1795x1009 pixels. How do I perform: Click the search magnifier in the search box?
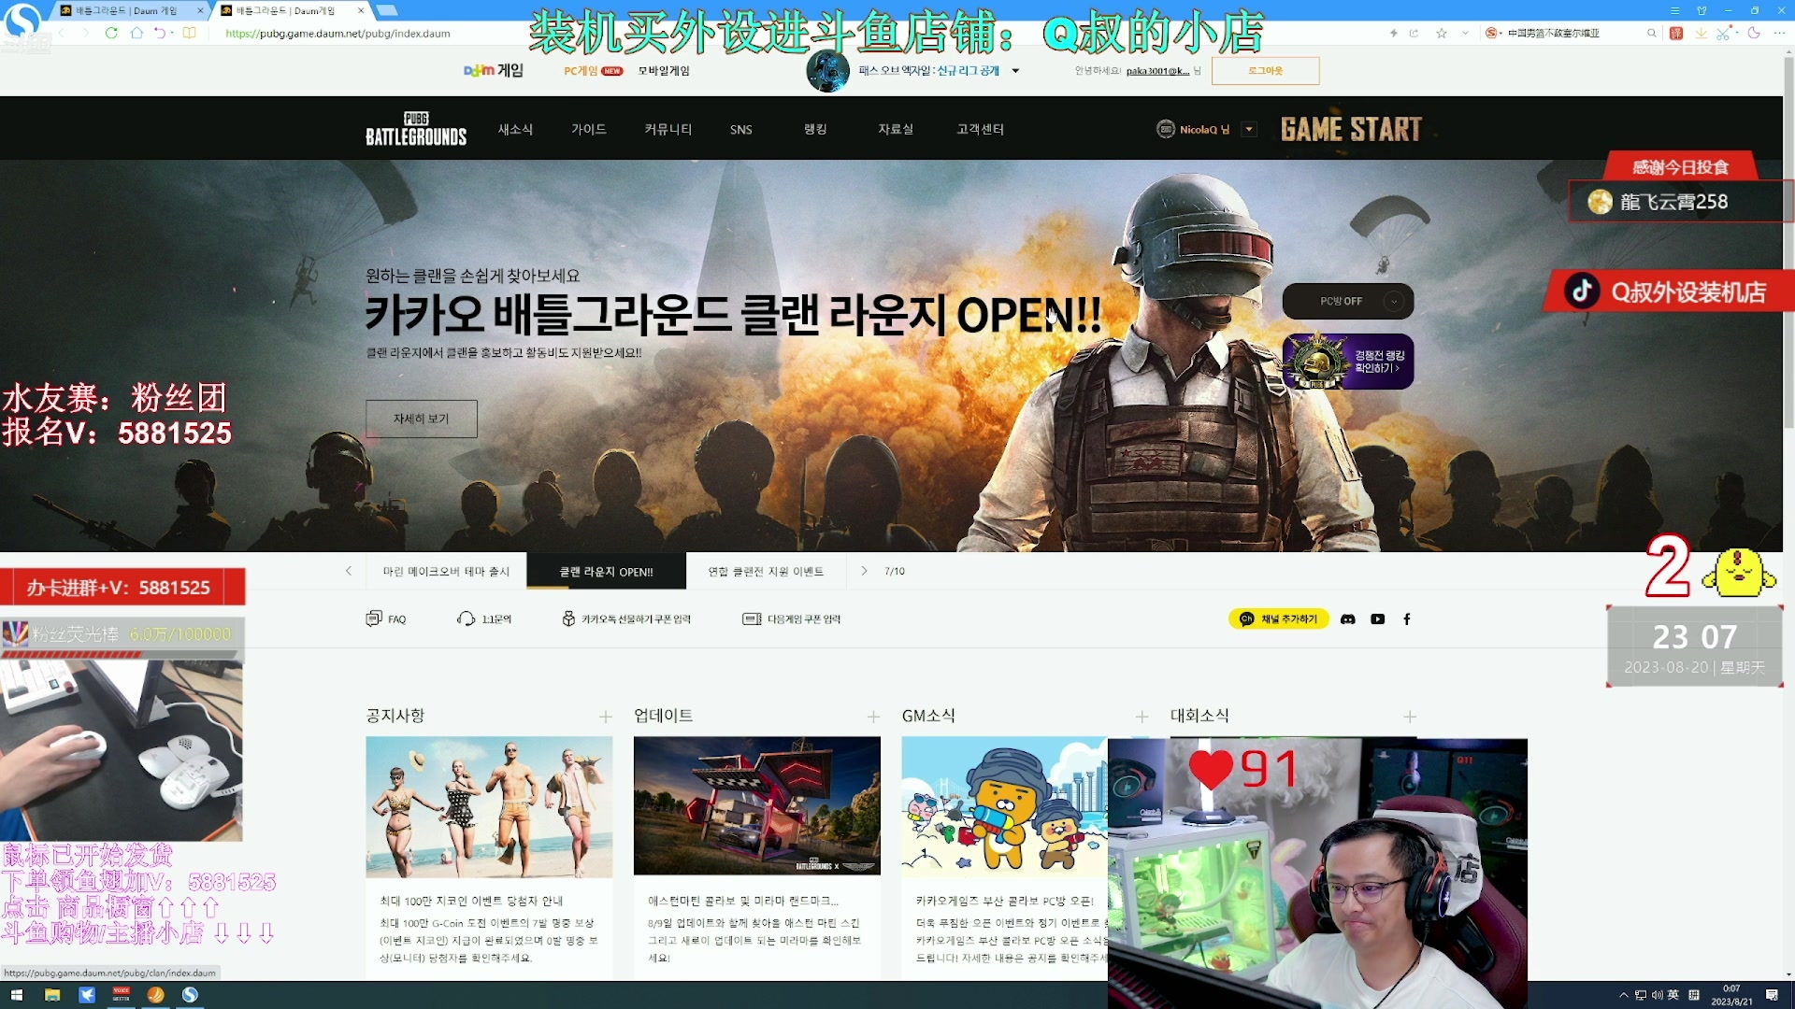click(1651, 33)
